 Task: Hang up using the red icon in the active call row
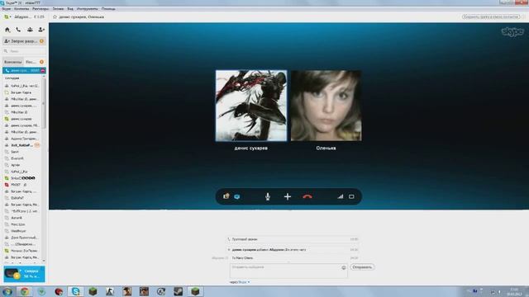click(x=43, y=70)
